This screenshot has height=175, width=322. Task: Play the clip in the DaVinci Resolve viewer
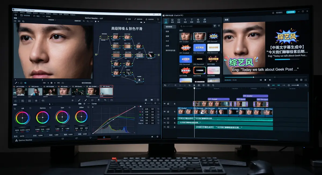point(55,83)
